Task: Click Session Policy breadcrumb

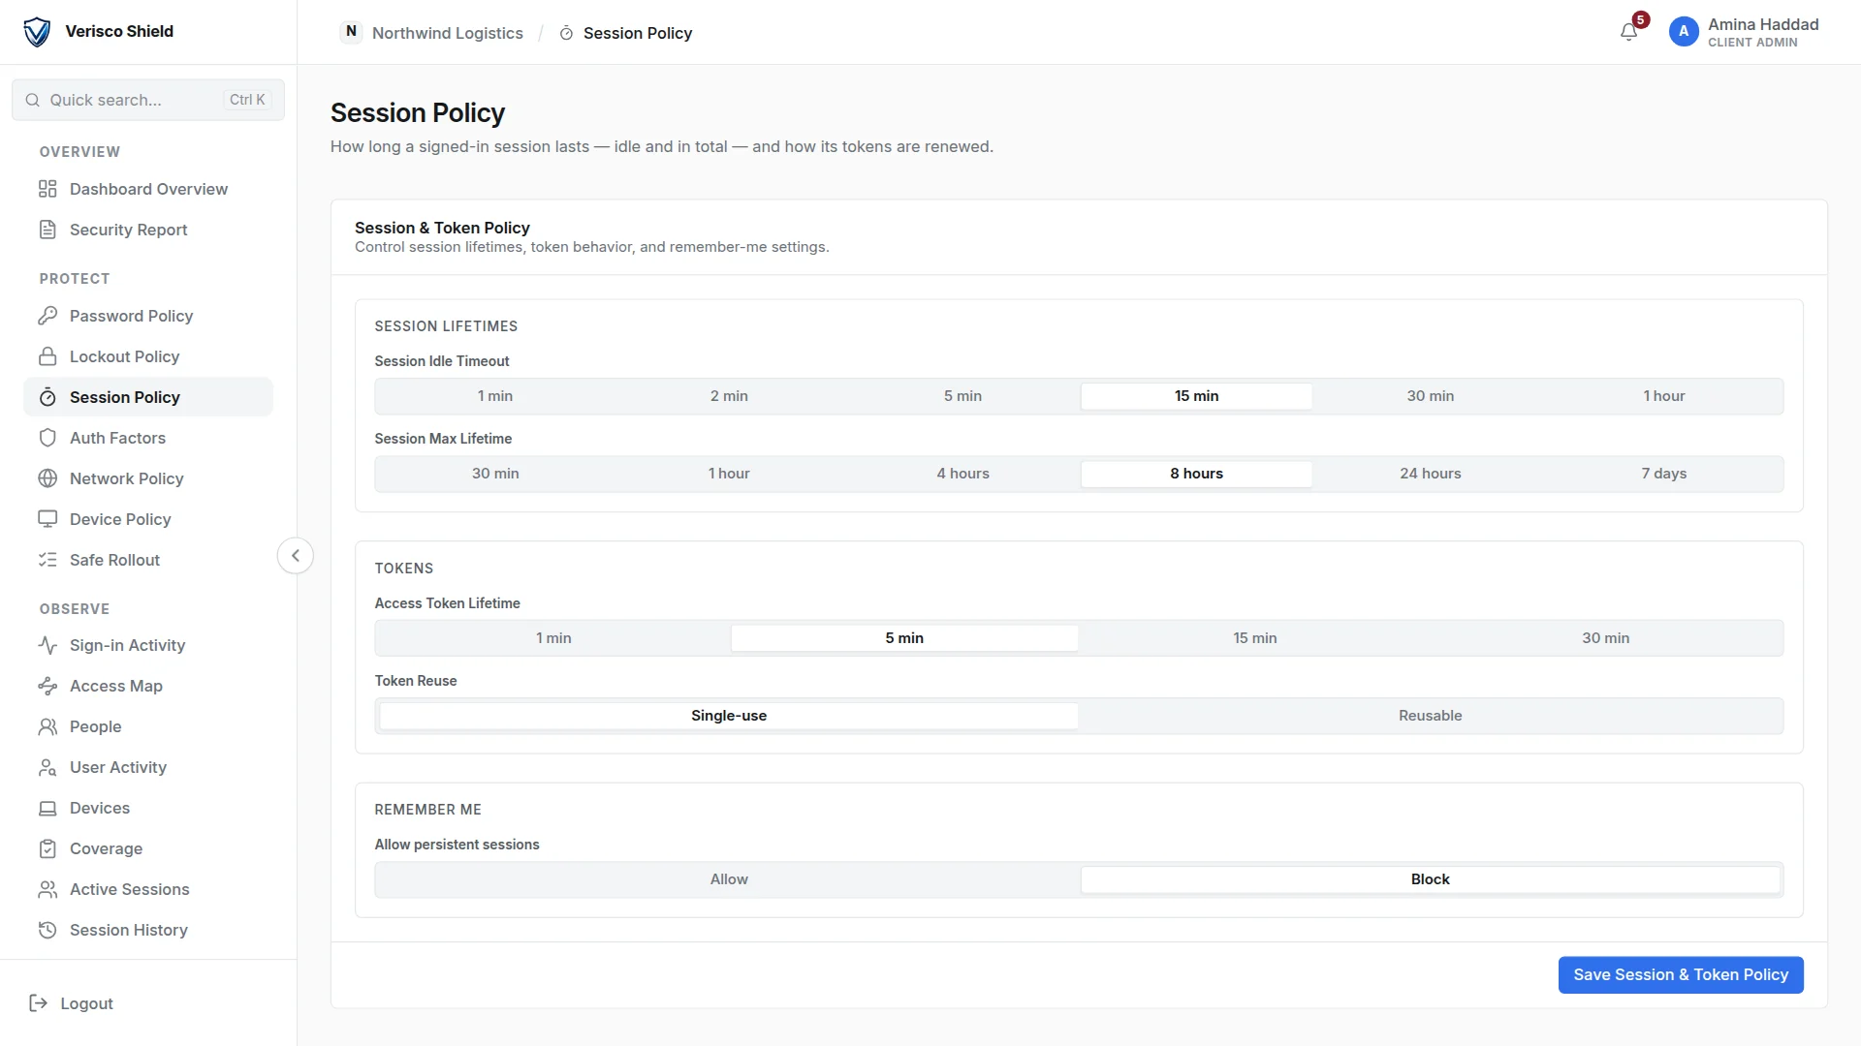Action: tap(626, 33)
